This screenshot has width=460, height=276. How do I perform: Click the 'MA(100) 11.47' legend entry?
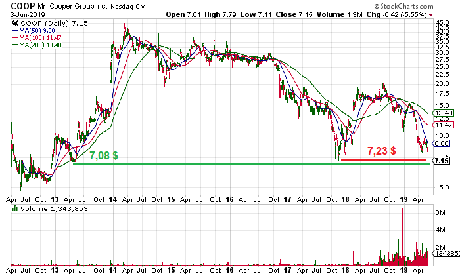tap(41, 37)
